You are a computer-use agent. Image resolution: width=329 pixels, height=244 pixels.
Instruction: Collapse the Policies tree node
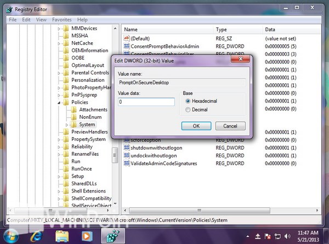pos(59,103)
